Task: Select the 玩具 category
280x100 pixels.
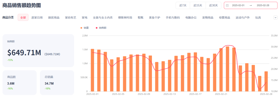Action: (258, 18)
